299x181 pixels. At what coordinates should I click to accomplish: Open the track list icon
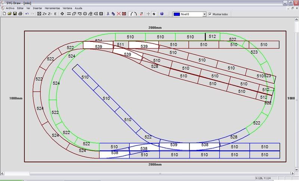(101, 14)
